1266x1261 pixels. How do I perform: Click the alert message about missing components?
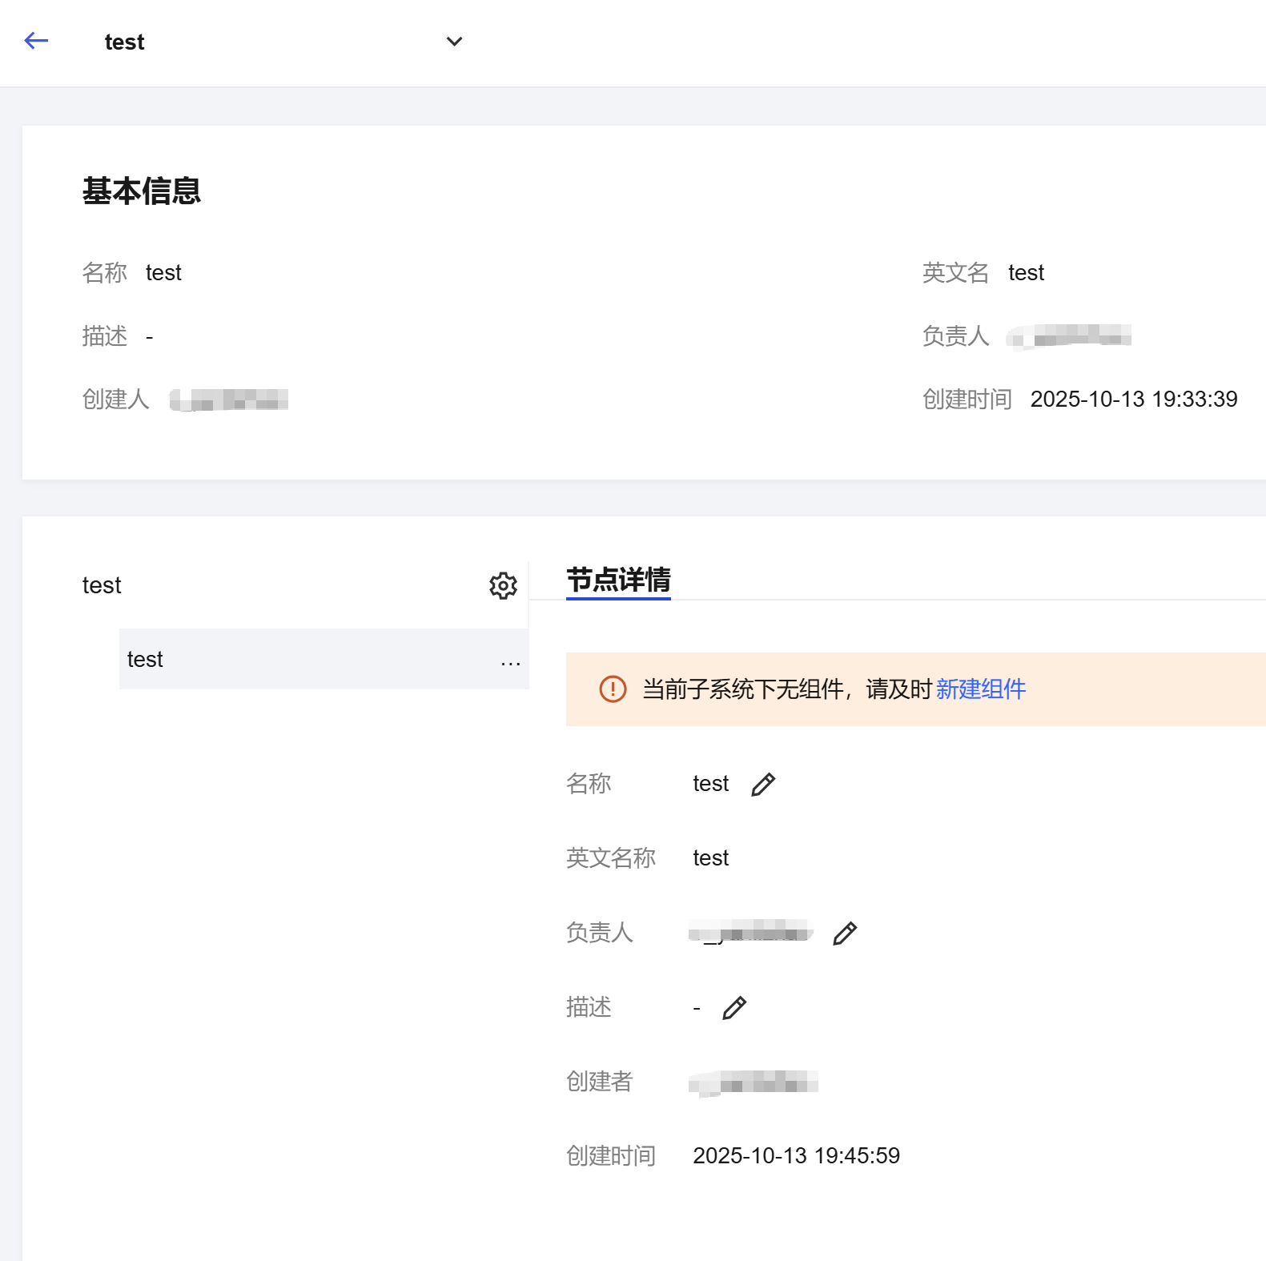(x=786, y=689)
